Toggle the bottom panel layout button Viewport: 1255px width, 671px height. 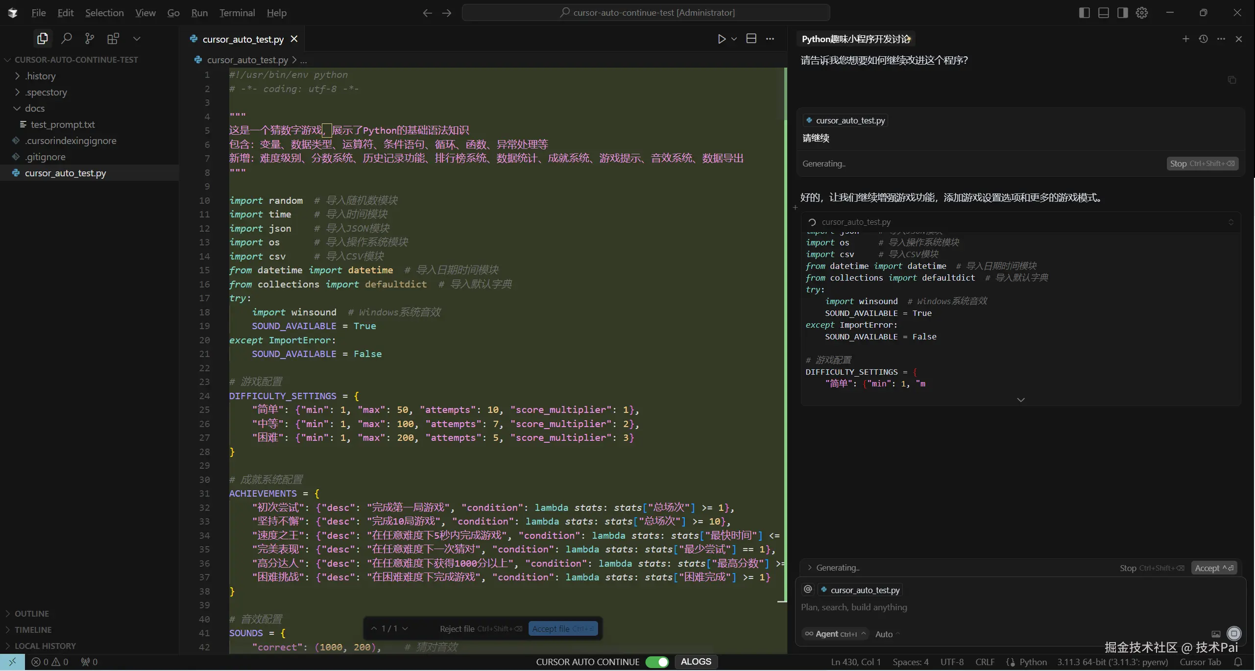click(x=1103, y=13)
